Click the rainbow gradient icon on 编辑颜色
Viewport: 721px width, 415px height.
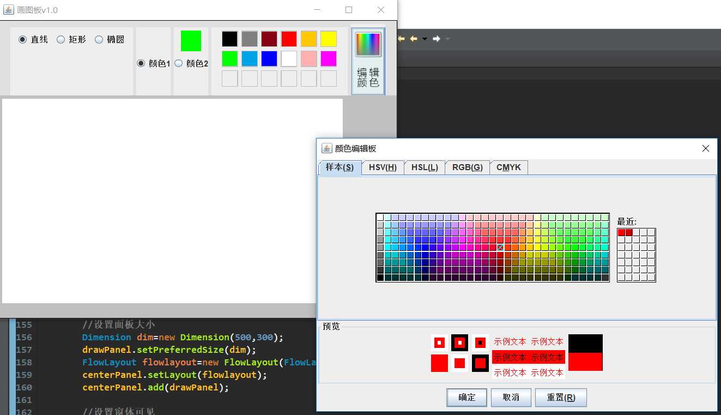click(368, 44)
